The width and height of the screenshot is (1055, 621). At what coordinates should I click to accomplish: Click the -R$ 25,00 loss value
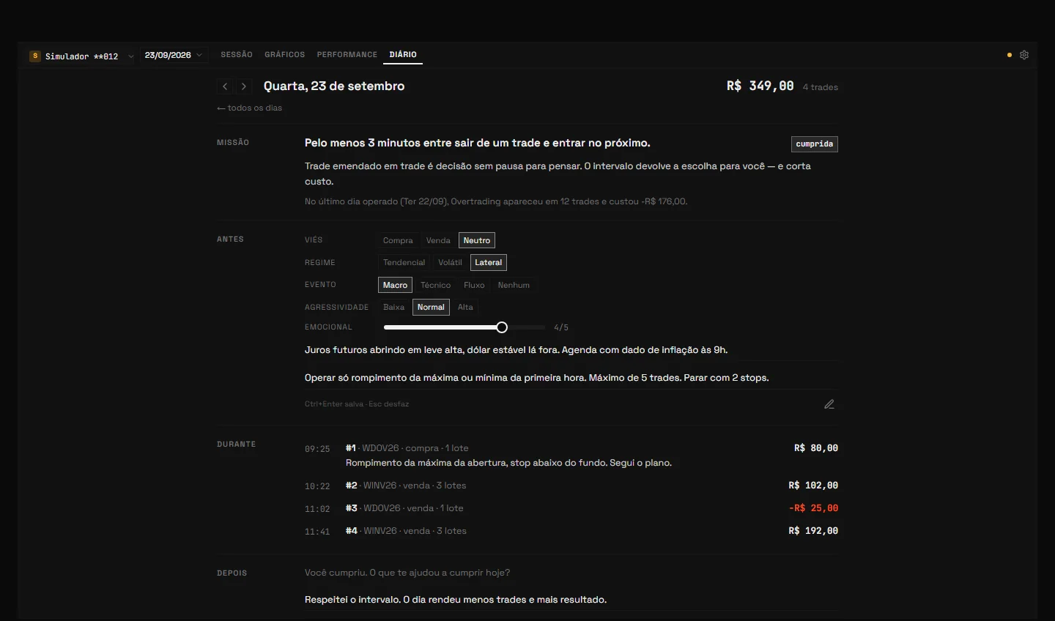tap(813, 508)
